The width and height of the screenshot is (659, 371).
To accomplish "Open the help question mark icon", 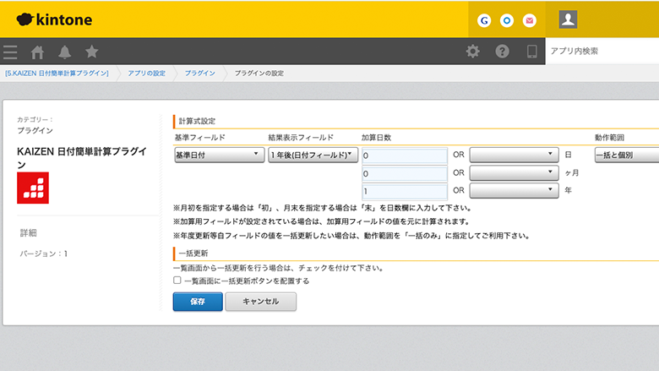I will (502, 52).
